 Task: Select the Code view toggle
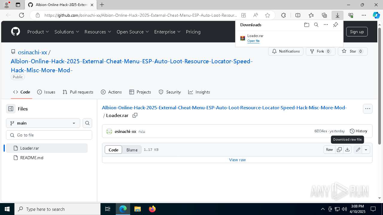point(113,150)
